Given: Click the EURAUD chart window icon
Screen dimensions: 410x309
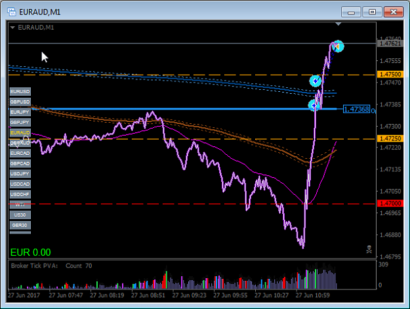Looking at the screenshot, I should click(12, 12).
